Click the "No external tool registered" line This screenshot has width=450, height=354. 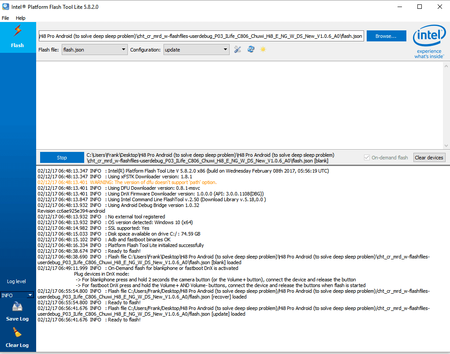pyautogui.click(x=101, y=217)
